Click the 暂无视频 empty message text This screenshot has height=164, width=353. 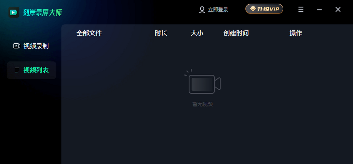point(202,104)
